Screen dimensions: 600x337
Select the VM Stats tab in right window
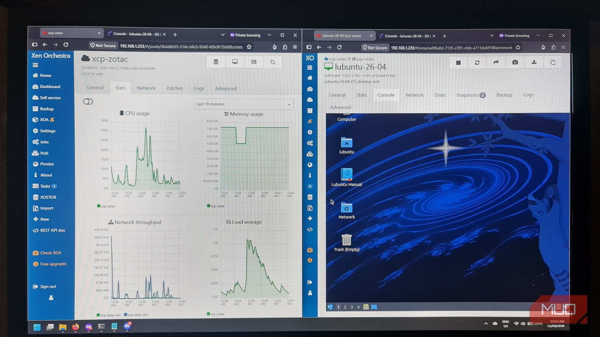[361, 95]
